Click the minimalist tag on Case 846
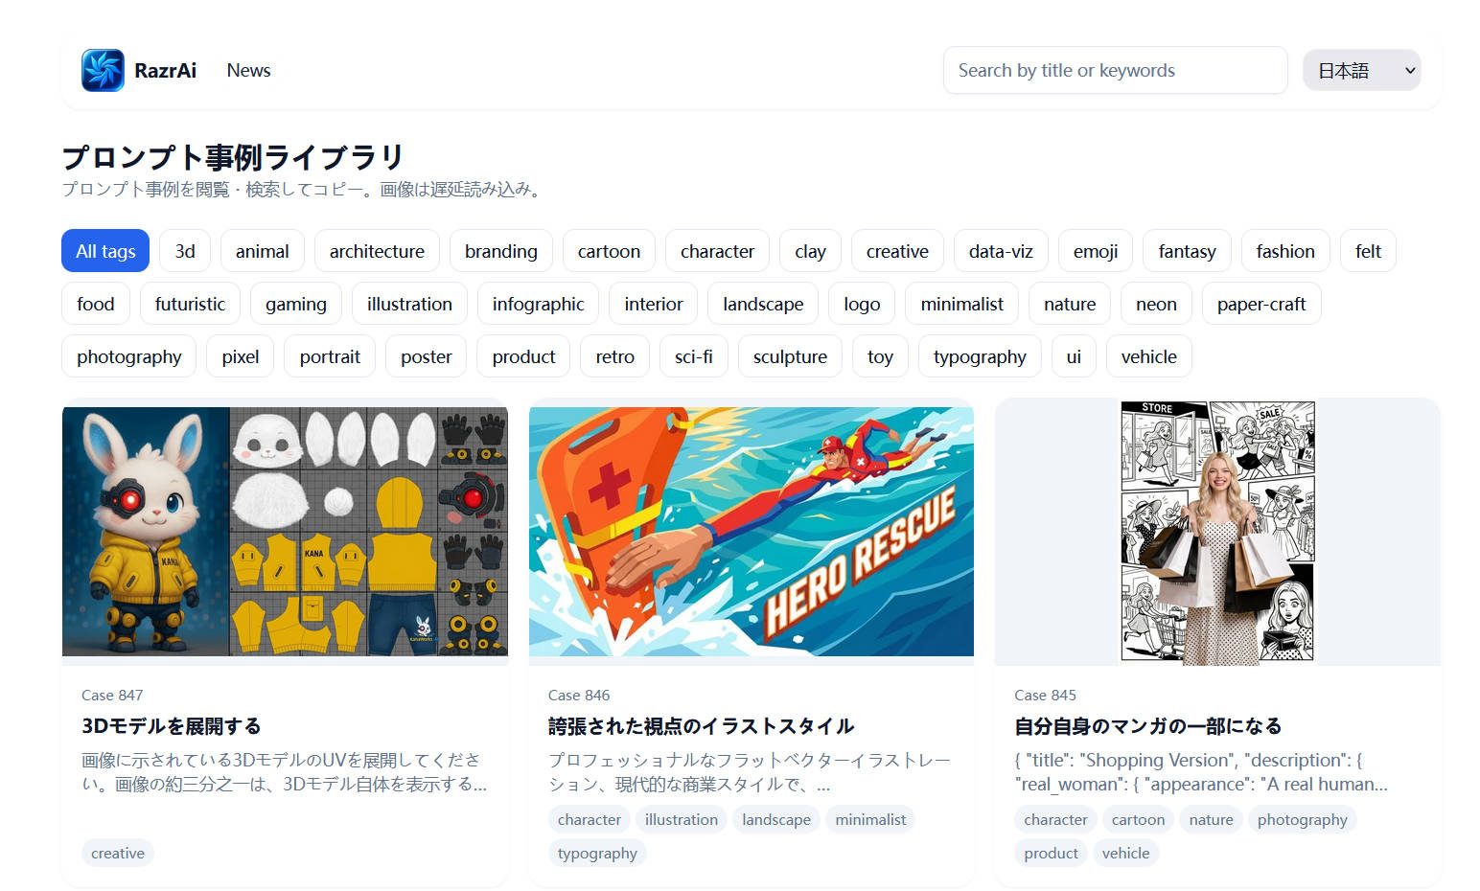This screenshot has width=1480, height=891. click(x=869, y=819)
